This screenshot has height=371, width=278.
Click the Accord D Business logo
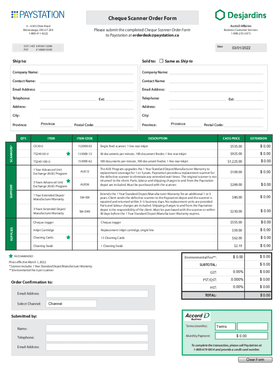[197, 316]
